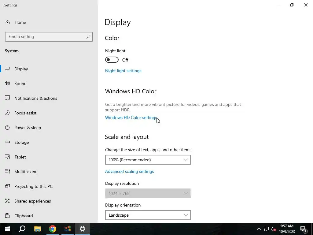This screenshot has height=235, width=313.
Task: Launch Google Chrome from taskbar
Action: click(x=53, y=229)
